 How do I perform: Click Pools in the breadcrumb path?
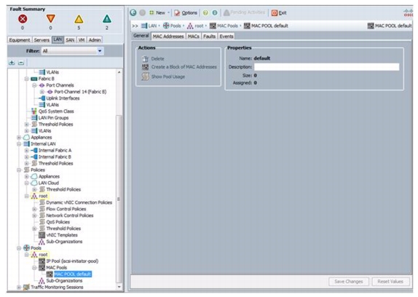click(x=172, y=25)
